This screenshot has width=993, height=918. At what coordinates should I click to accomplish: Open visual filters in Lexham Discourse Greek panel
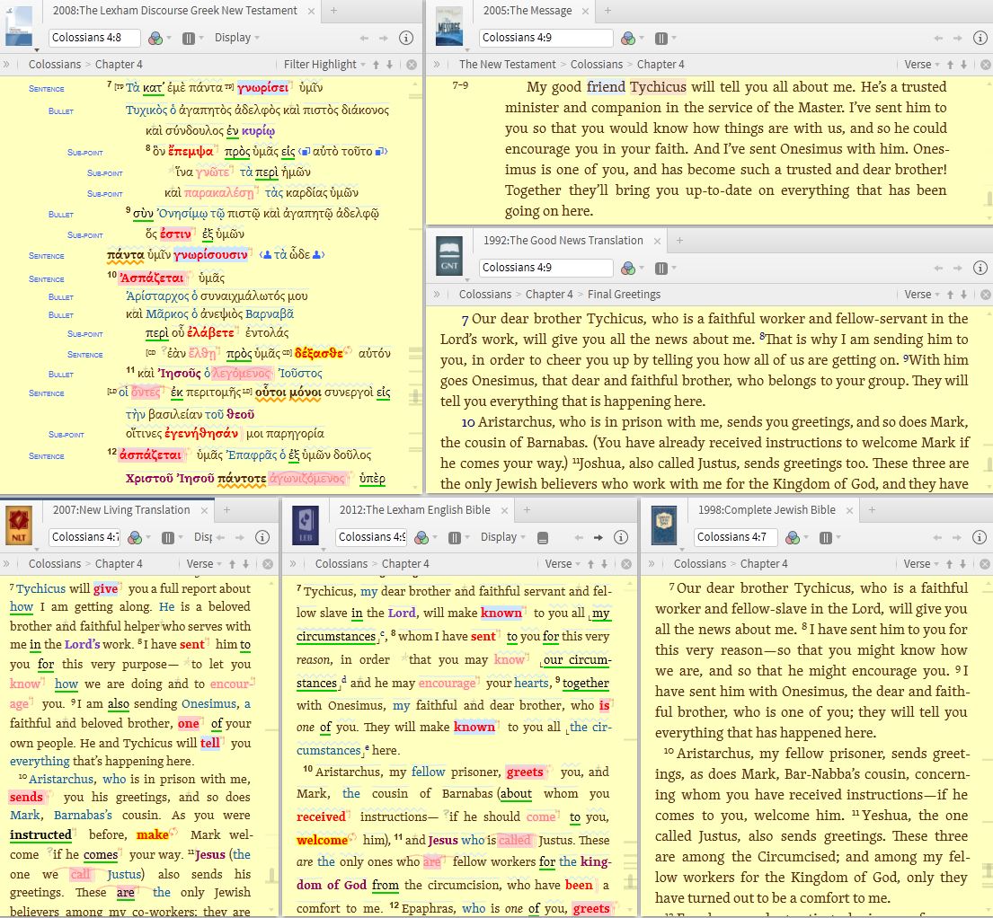click(155, 38)
